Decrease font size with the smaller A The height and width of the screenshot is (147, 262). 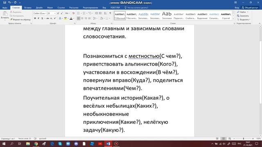62,13
